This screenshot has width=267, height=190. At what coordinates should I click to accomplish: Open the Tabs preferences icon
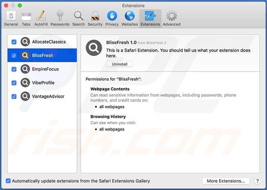(26, 16)
